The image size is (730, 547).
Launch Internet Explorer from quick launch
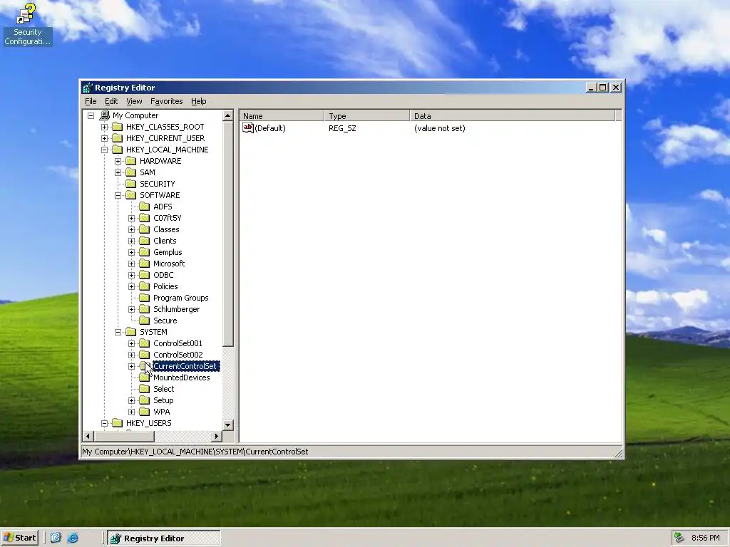pyautogui.click(x=73, y=538)
